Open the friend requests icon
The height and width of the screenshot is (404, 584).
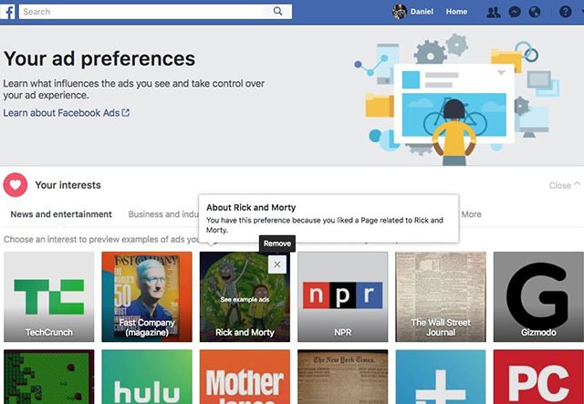[494, 12]
